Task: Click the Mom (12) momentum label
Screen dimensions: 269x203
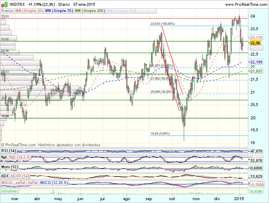Action: coord(10,167)
